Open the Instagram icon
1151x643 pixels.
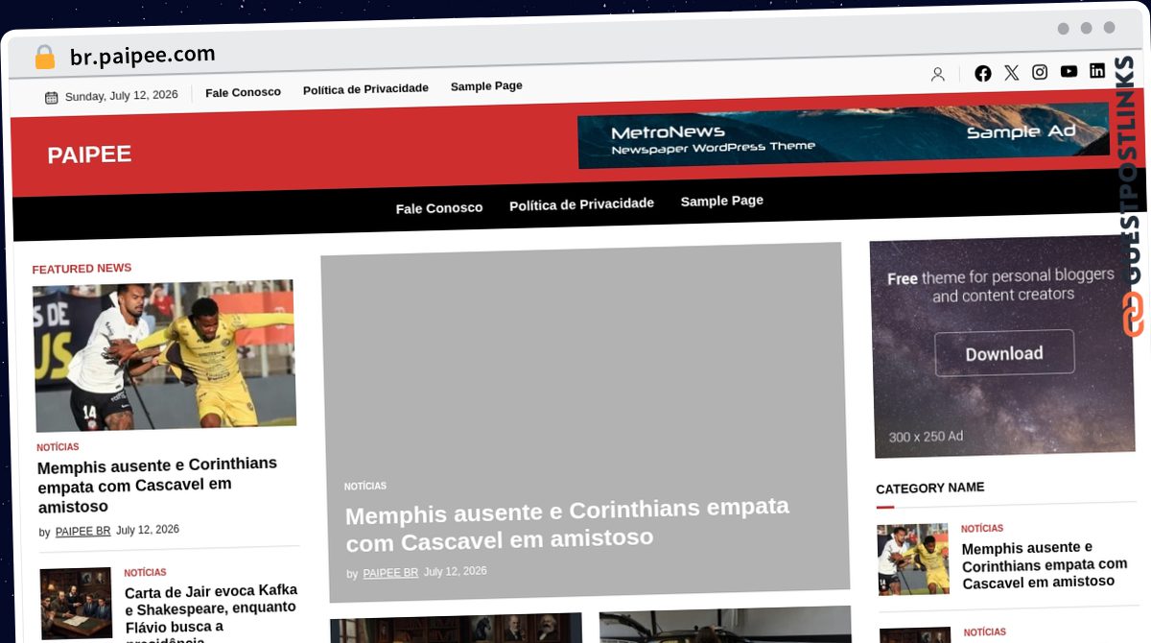pyautogui.click(x=1040, y=72)
